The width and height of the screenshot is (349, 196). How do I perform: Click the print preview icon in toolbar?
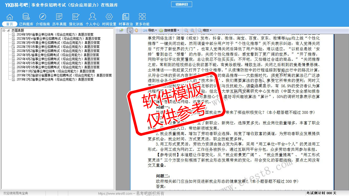[121, 30]
